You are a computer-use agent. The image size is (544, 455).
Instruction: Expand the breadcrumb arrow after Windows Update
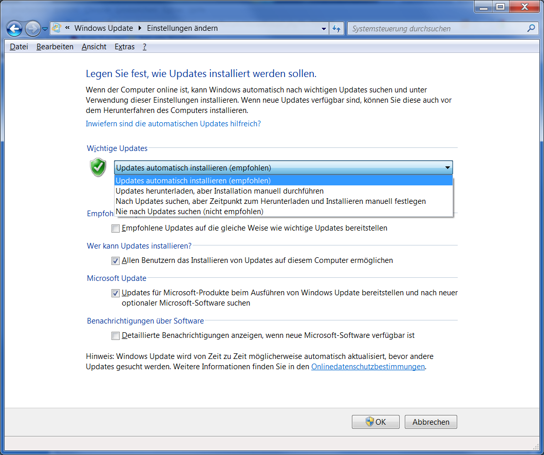[x=140, y=28]
